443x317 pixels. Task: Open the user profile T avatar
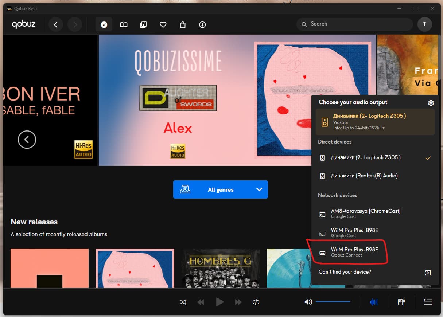pyautogui.click(x=424, y=24)
